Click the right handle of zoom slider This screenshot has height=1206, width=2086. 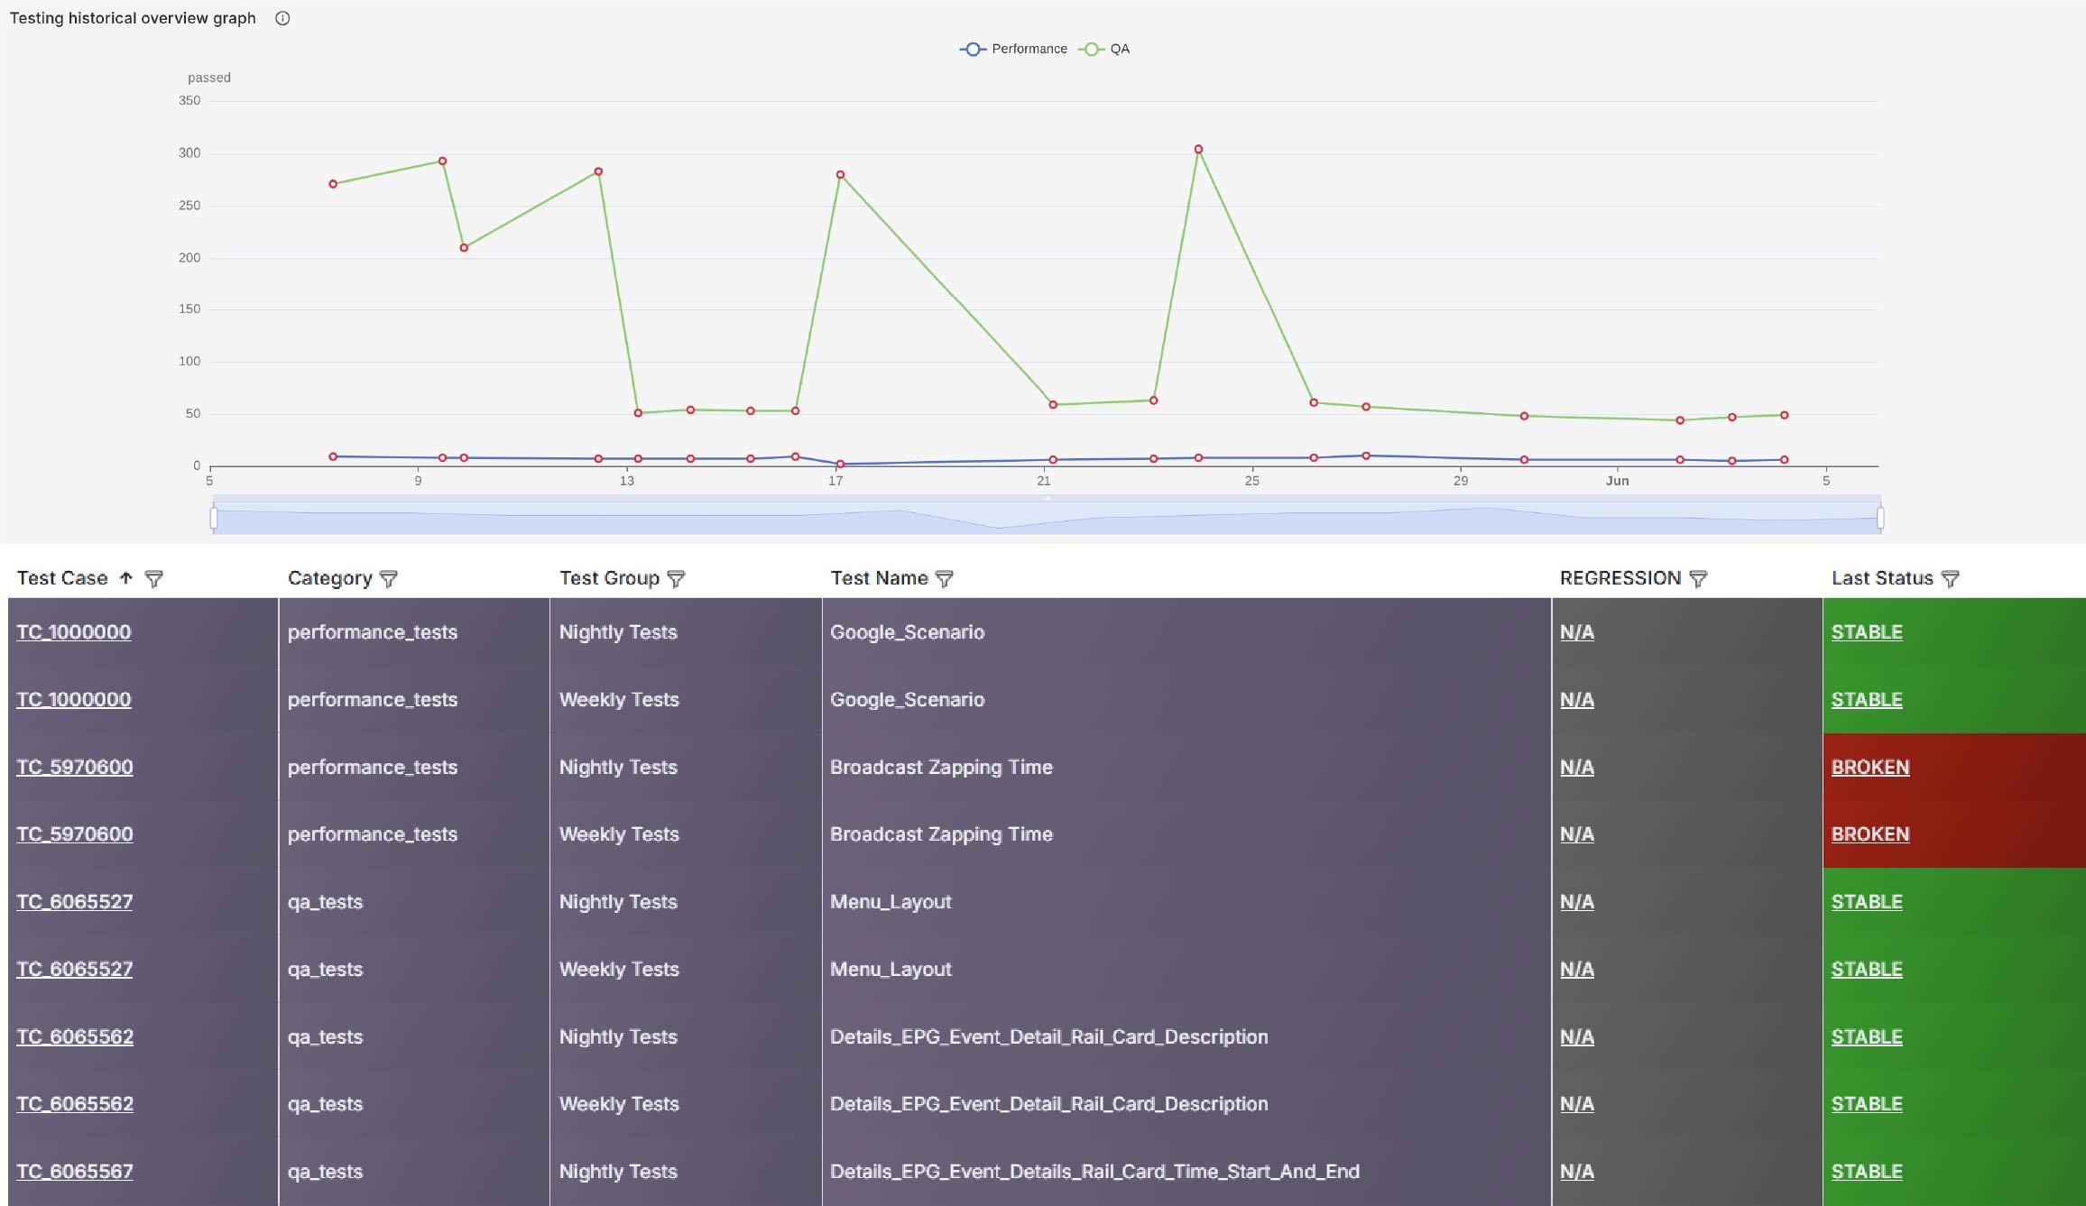1880,518
